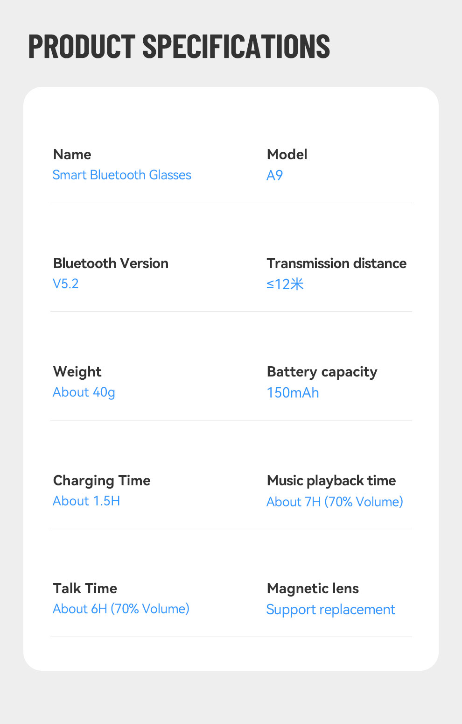Select the Talk Time label
This screenshot has height=724, width=462.
[85, 589]
